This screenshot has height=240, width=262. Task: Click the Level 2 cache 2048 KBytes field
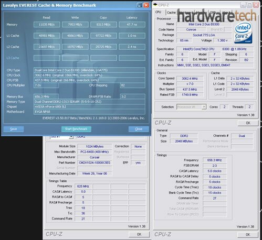[x=240, y=90]
